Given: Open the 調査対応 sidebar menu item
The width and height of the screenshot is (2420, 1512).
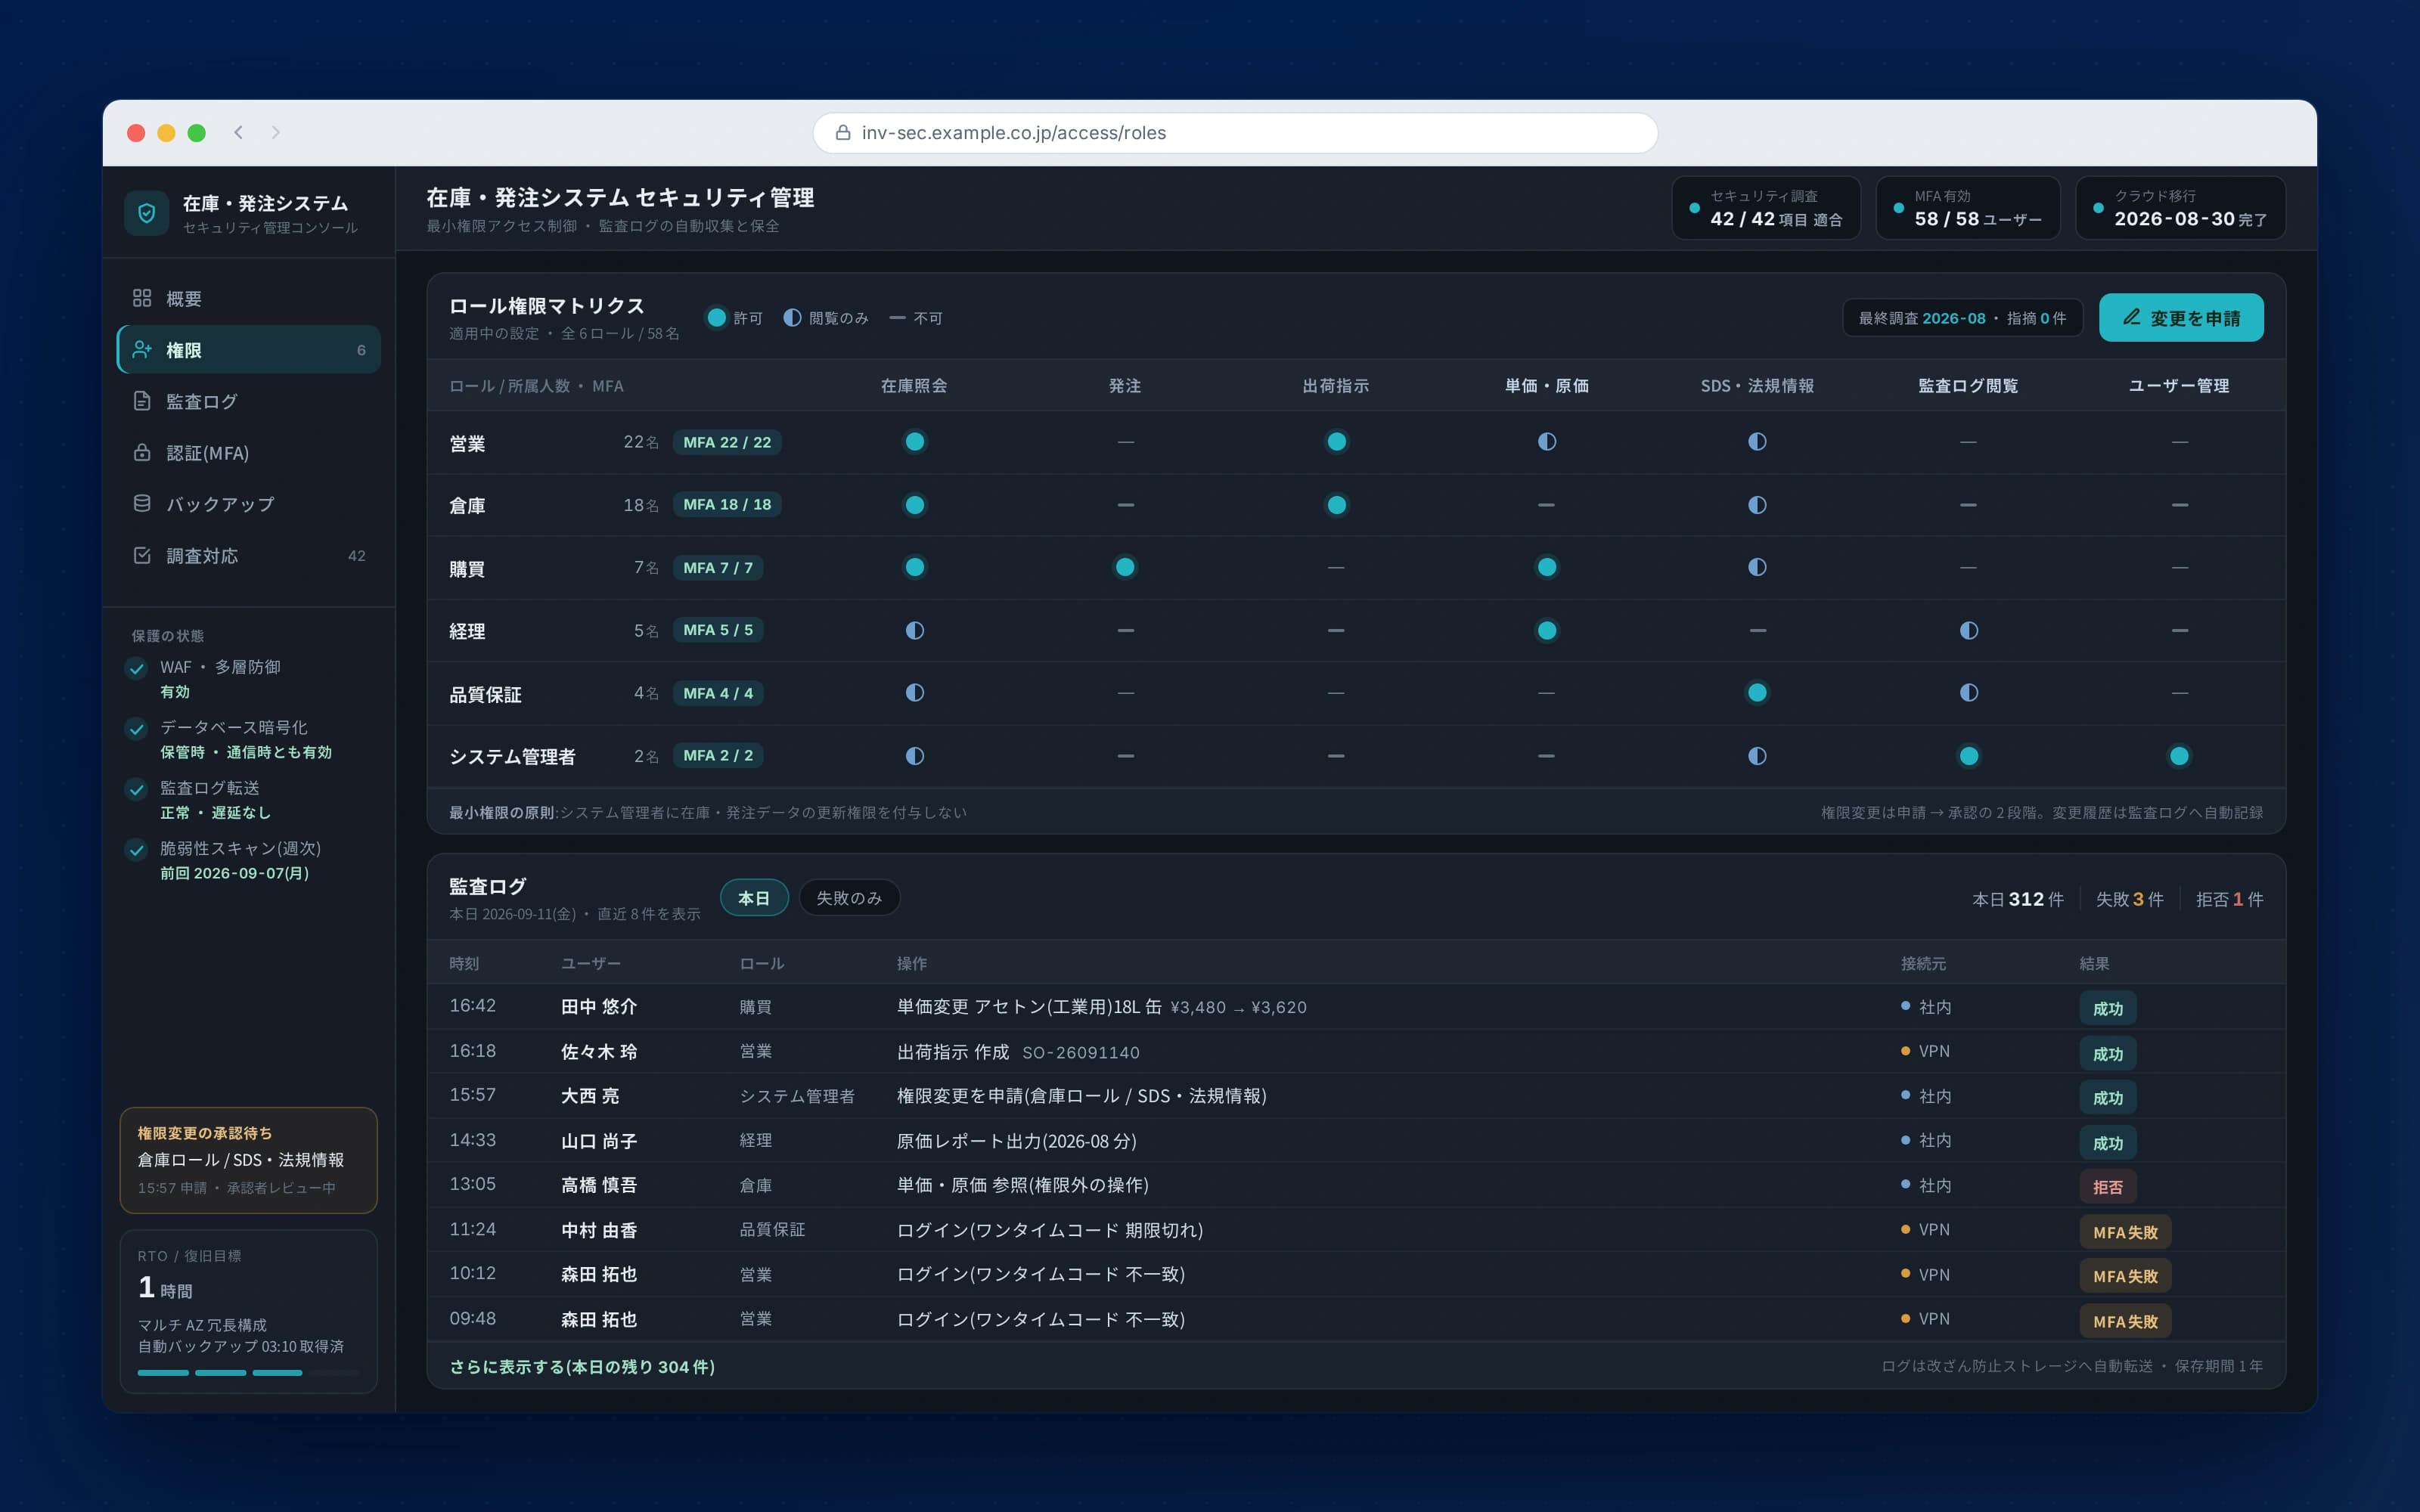Looking at the screenshot, I should [248, 555].
